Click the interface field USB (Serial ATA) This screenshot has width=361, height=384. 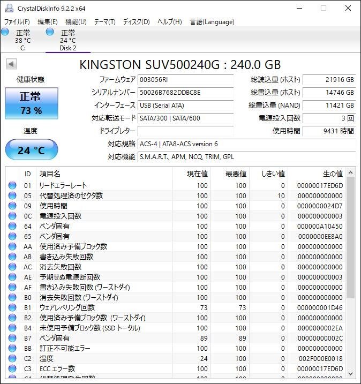point(186,106)
